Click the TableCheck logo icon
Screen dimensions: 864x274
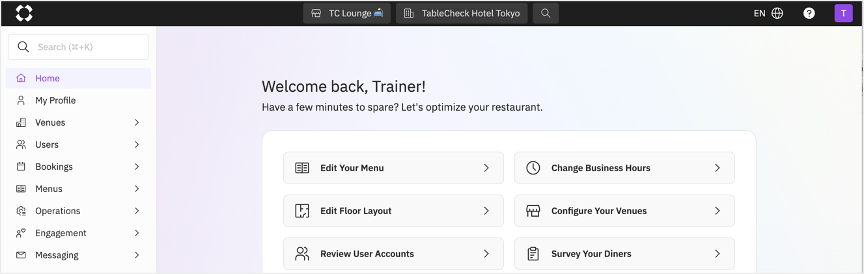click(24, 13)
